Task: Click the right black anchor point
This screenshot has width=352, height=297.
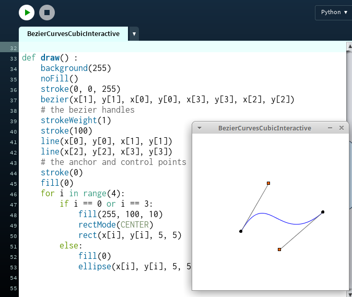Action: [323, 212]
